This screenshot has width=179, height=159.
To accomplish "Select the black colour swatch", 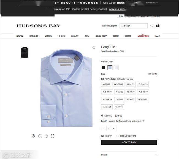I will coord(104,68).
